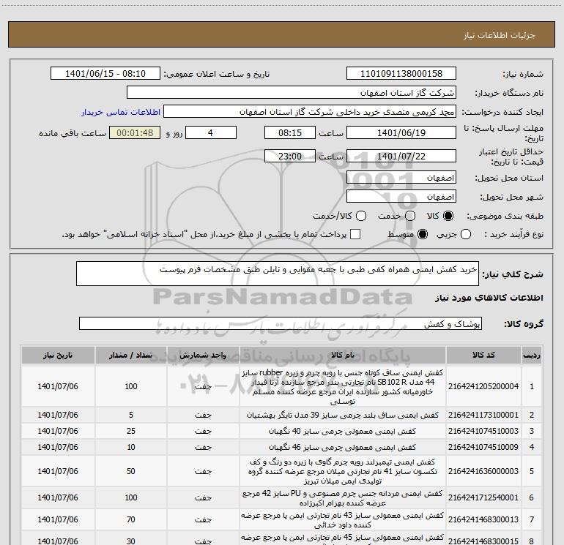Click the تیمبرلند safety shoe product name
The width and height of the screenshot is (564, 545).
[343, 471]
